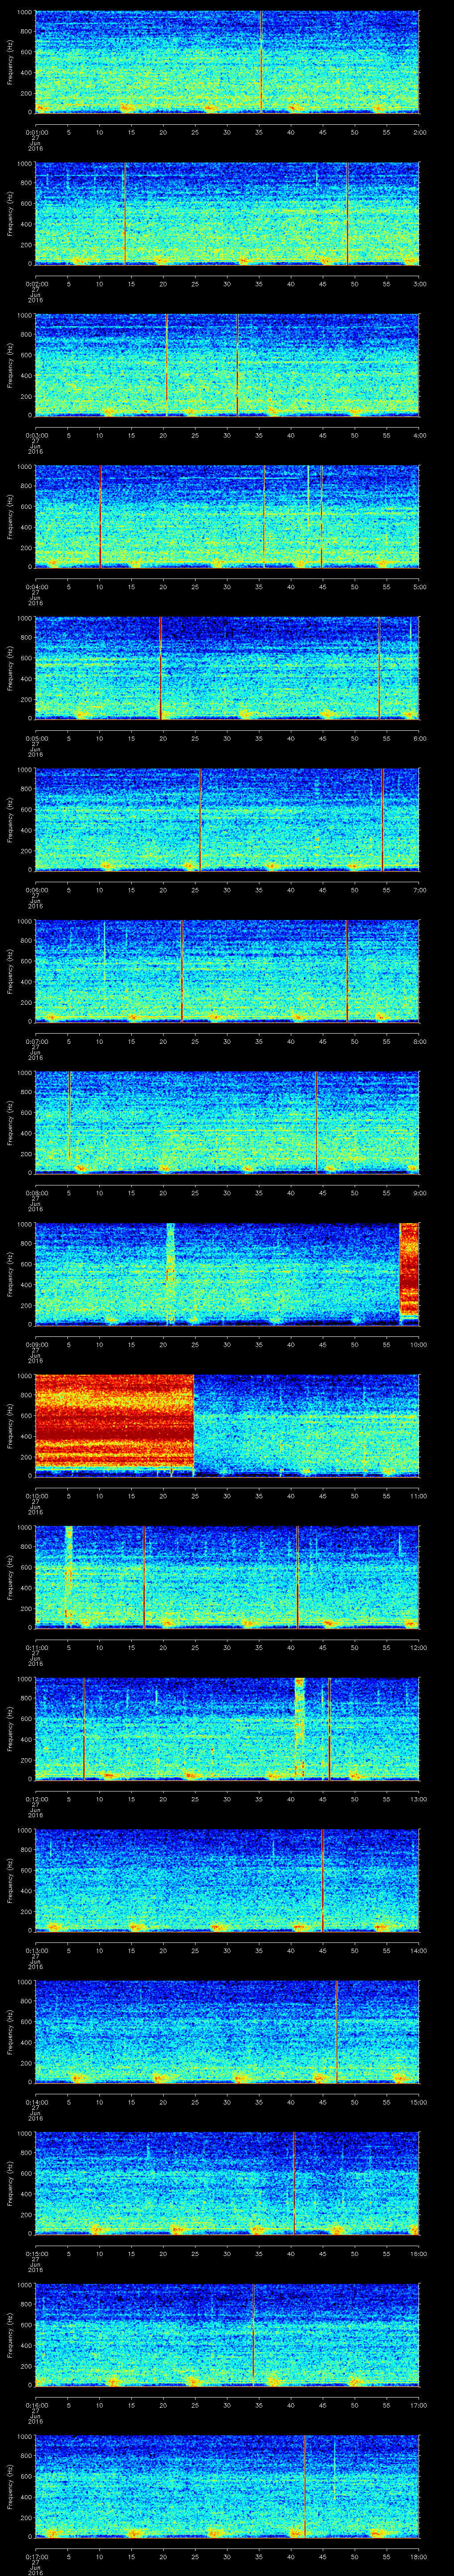
Task: Click the '0:01:00' start time label
Action: pos(36,132)
